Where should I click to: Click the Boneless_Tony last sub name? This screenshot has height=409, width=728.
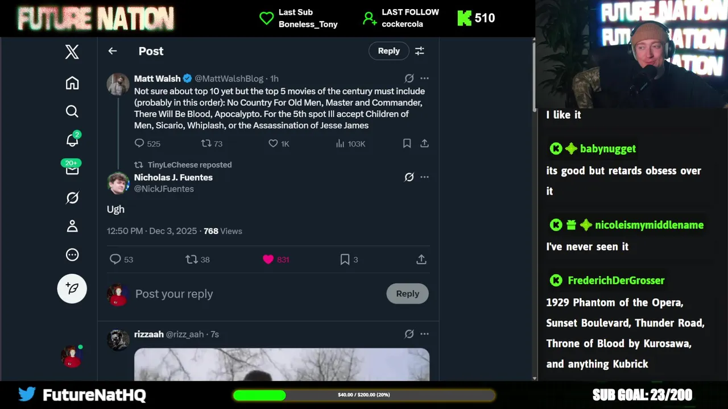(308, 24)
